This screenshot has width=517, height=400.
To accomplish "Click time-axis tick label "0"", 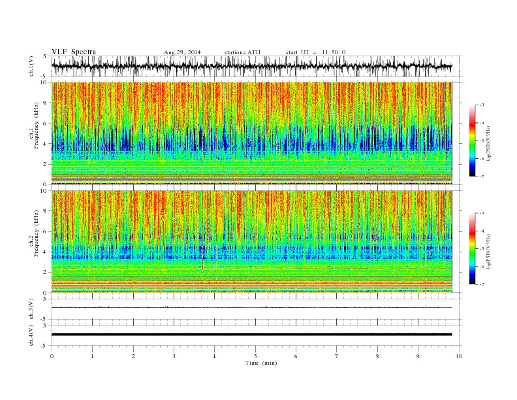I will (x=52, y=356).
